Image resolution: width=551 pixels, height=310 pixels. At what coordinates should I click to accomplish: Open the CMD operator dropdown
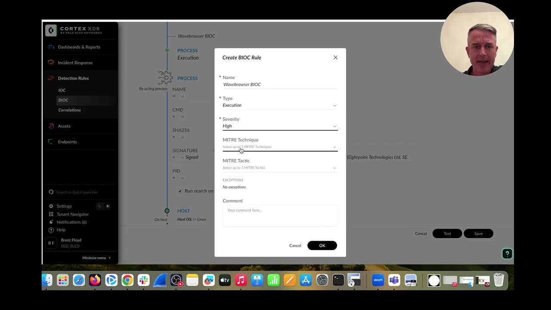coord(179,117)
